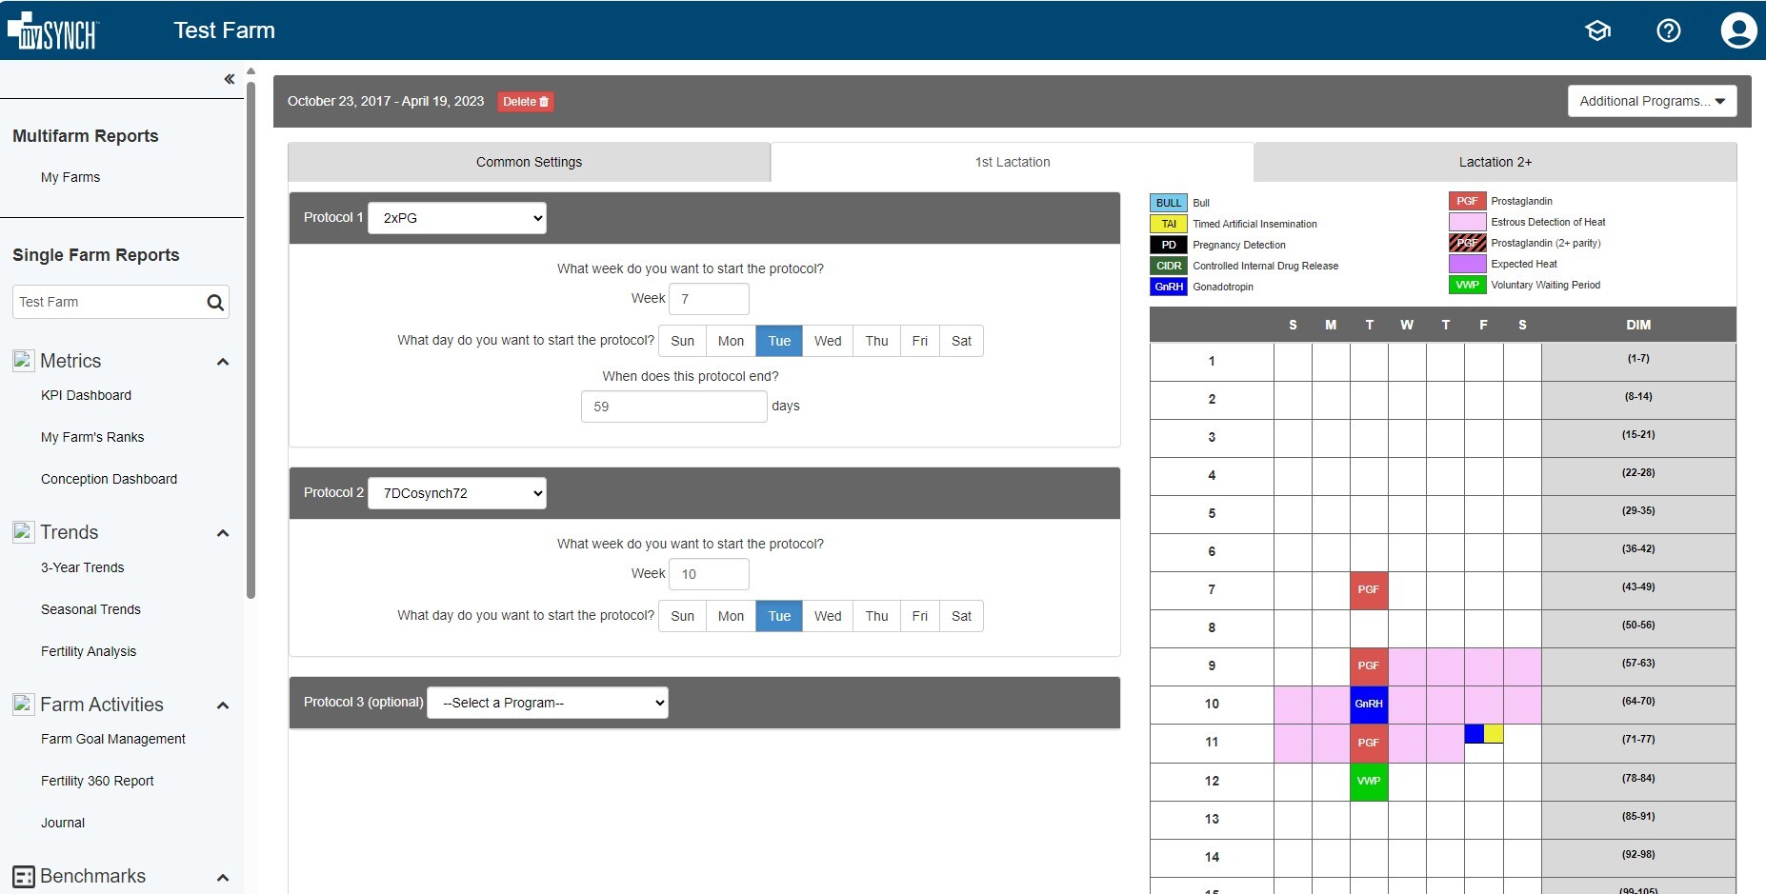Select Wed as Protocol 1 start day

coord(828,341)
